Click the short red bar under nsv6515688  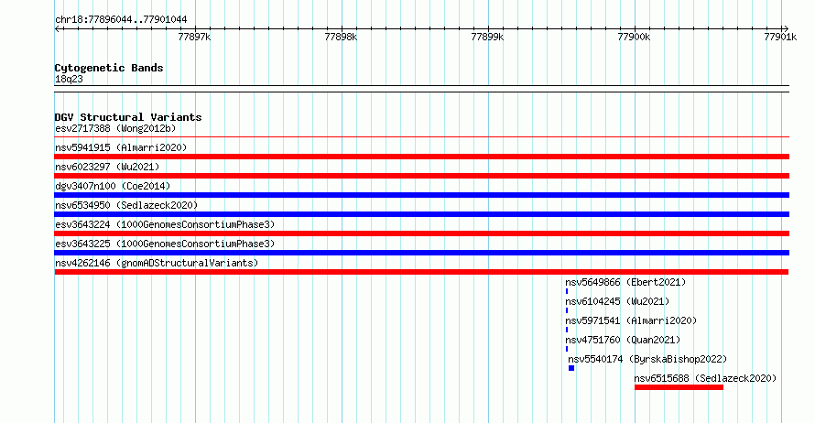pos(679,387)
